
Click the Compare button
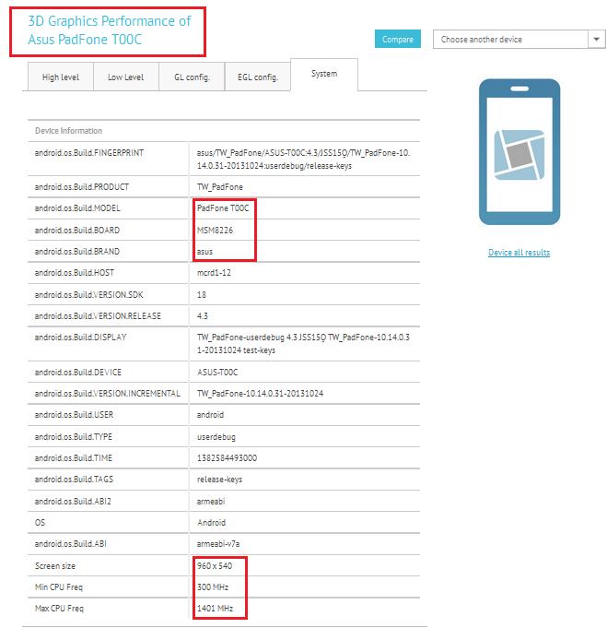click(x=397, y=39)
